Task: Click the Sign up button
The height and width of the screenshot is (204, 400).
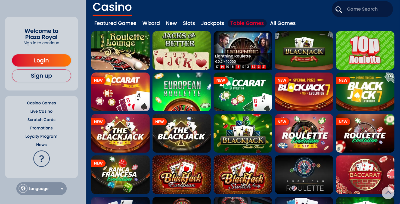Action: [41, 76]
